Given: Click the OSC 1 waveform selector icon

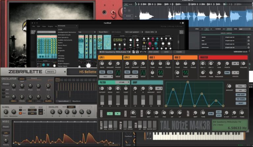Looking at the screenshot, I should pyautogui.click(x=160, y=72).
